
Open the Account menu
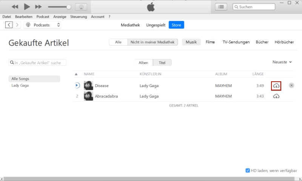pyautogui.click(x=98, y=17)
